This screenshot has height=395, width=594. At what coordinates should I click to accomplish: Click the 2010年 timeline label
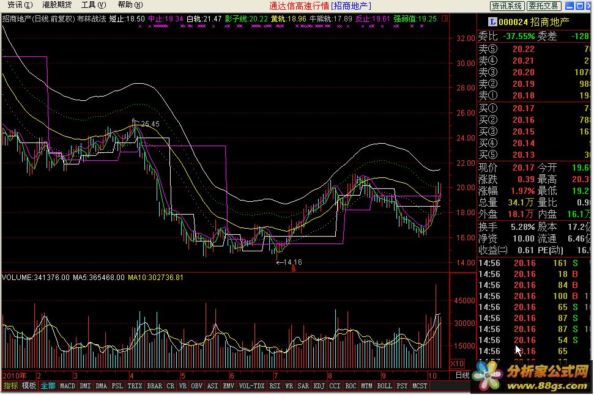15,375
